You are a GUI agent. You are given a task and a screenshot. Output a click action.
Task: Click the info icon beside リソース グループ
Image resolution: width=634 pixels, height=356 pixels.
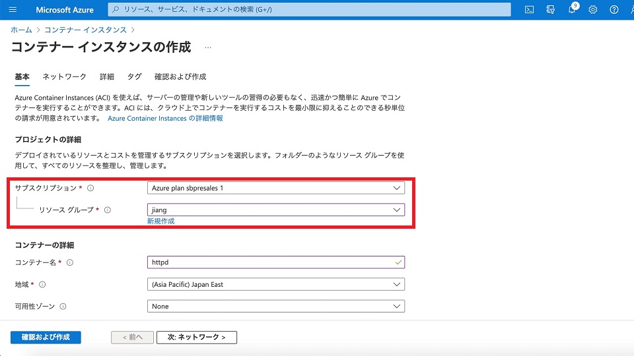(108, 210)
